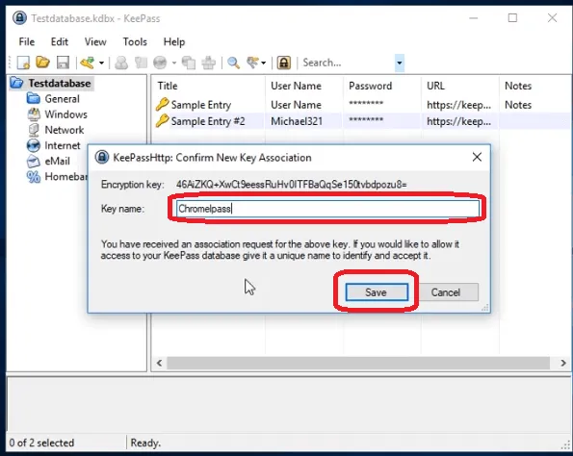Click the Sample Entry key icon

162,105
